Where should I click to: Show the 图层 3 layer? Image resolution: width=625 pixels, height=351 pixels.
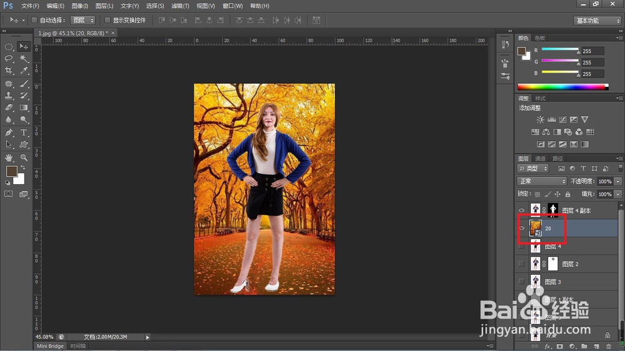(521, 282)
